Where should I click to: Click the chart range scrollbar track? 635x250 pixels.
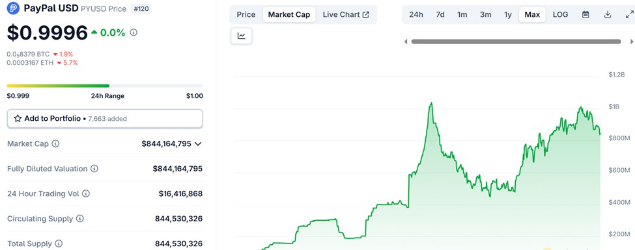516,42
